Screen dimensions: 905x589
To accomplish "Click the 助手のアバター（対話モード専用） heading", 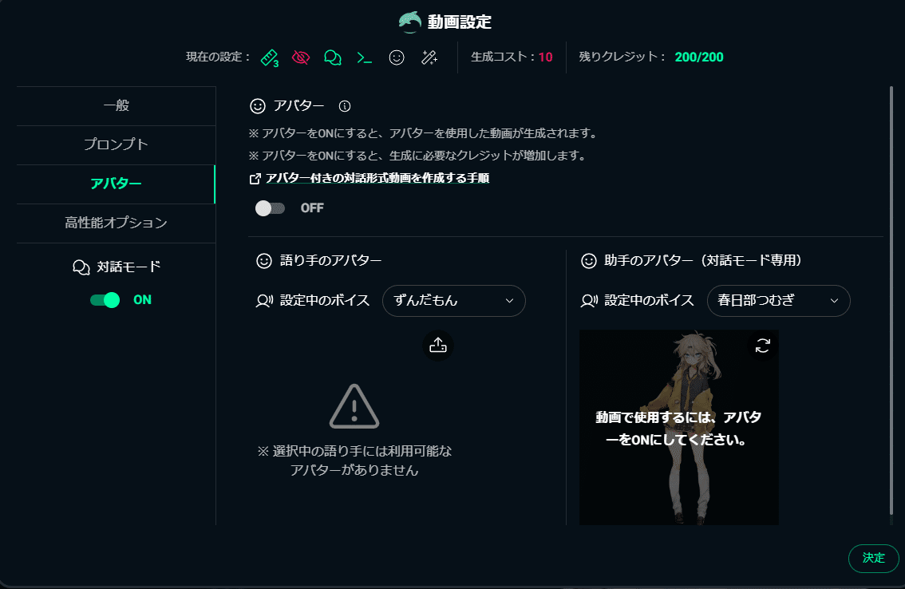I will coord(703,260).
